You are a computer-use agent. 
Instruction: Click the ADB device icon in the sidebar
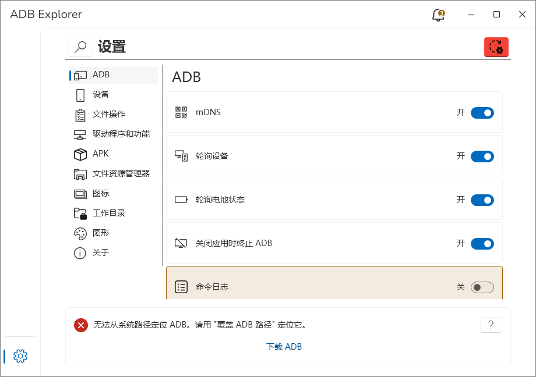(x=80, y=75)
